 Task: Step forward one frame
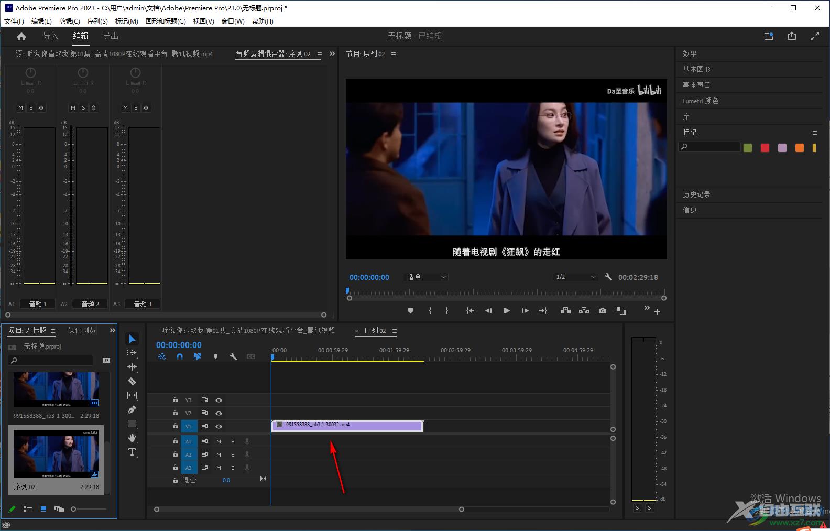(x=525, y=311)
